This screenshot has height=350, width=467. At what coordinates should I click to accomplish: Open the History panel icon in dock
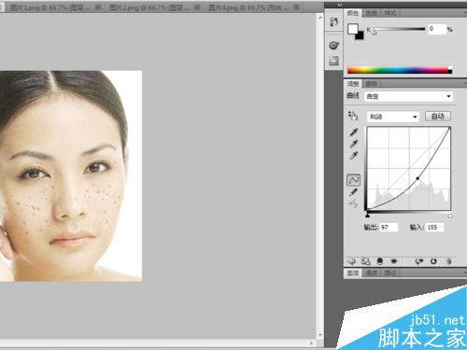(333, 21)
